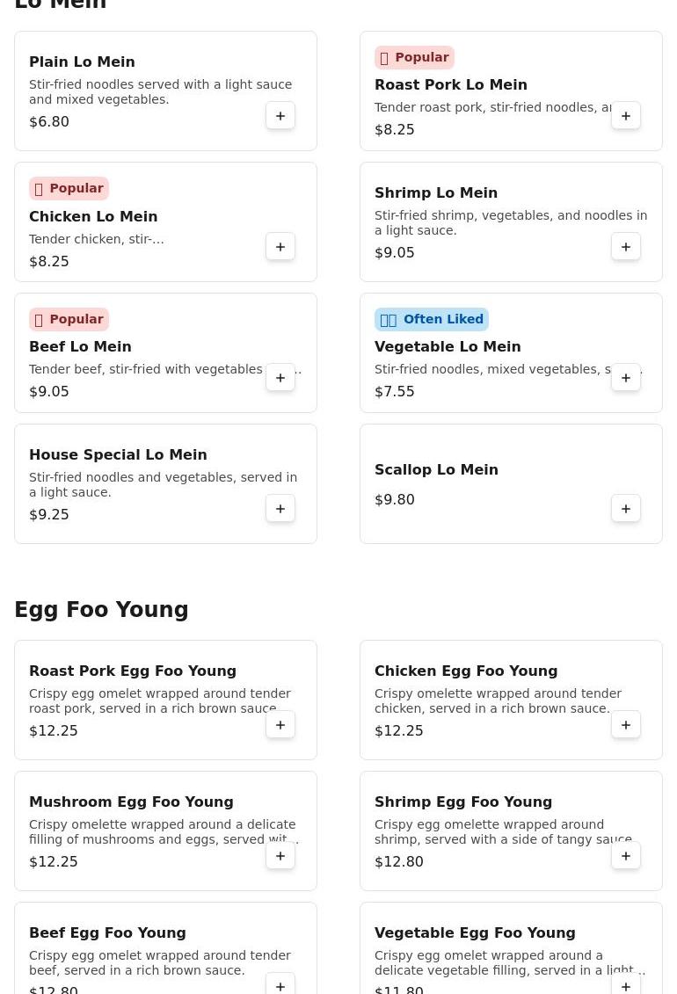The height and width of the screenshot is (994, 677).
Task: Open Shrimp Lo Mein item details
Action: click(x=436, y=193)
